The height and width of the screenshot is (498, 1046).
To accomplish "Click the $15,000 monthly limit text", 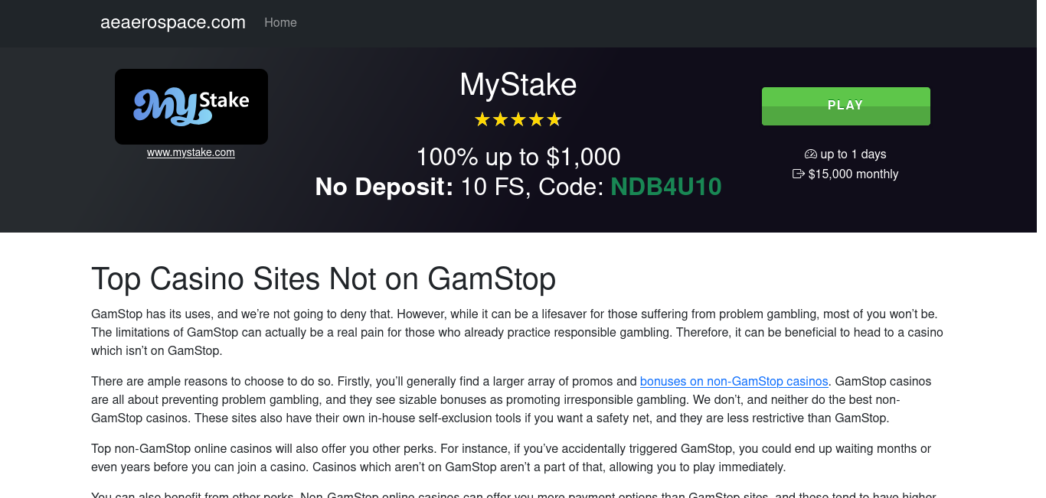I will click(x=853, y=174).
